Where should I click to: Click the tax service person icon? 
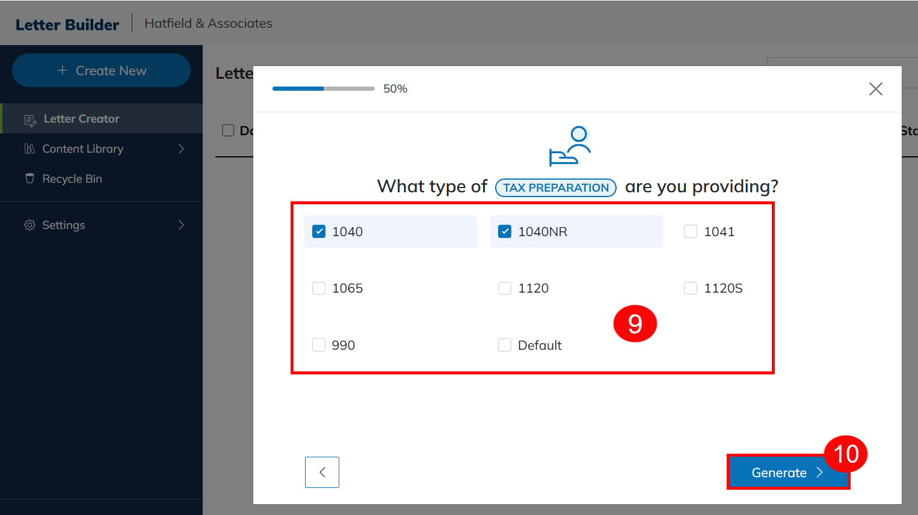569,146
